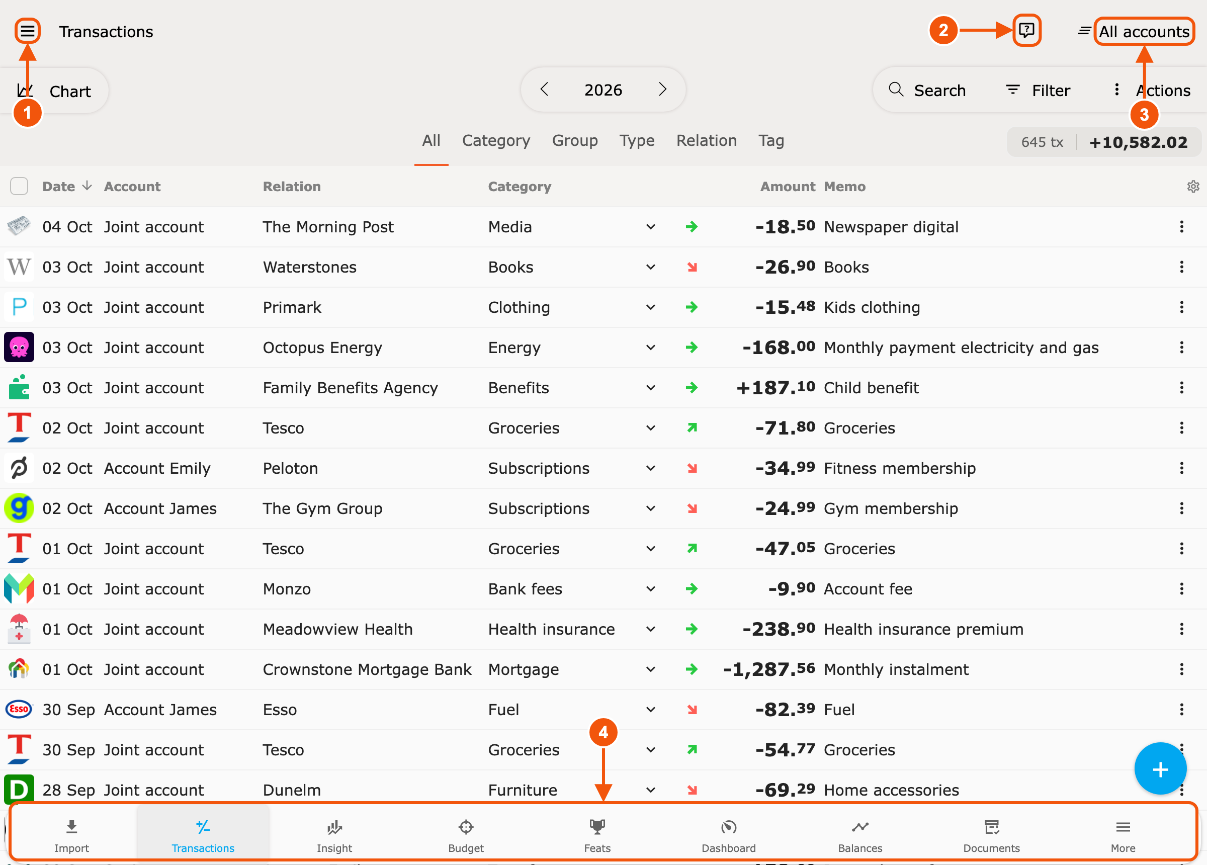The width and height of the screenshot is (1207, 865).
Task: Add new transaction with plus button
Action: tap(1160, 769)
